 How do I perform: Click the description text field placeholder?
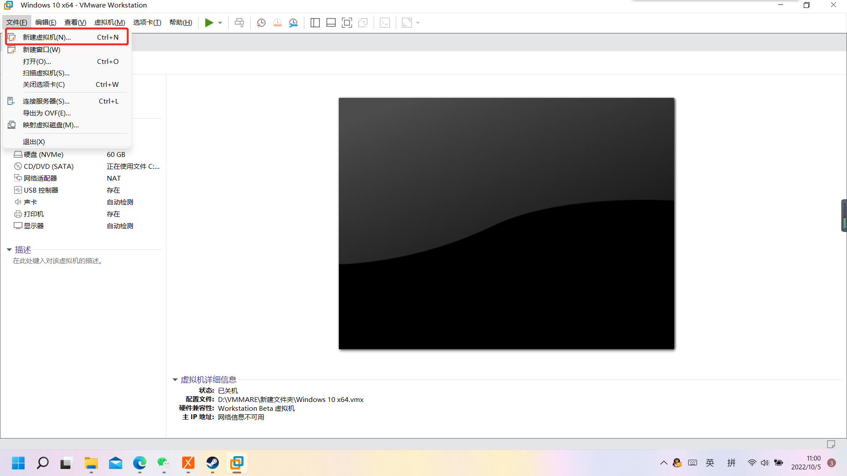59,261
